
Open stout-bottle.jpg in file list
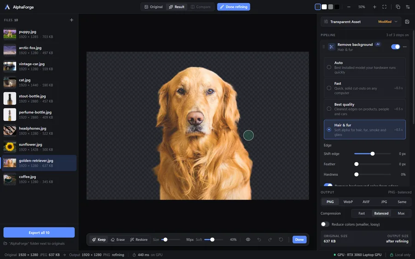pyautogui.click(x=39, y=99)
